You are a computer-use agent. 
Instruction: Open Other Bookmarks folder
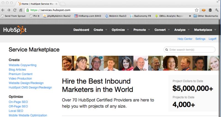tap(206, 16)
